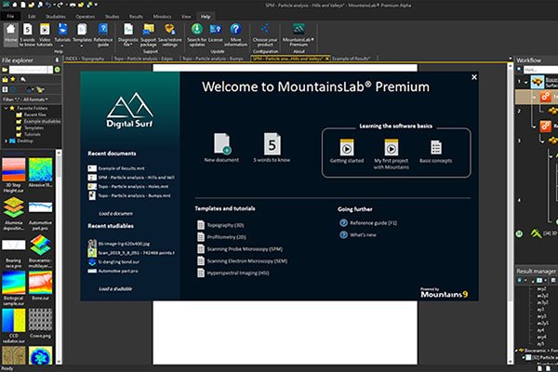Switch to the Studies ribbon tab
558x372 pixels.
coord(112,17)
